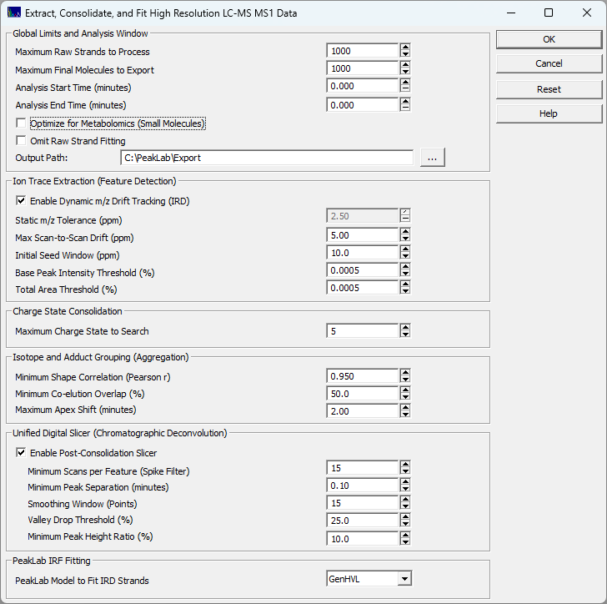The image size is (607, 604).
Task: Decrease the Smoothing Window points value
Action: tap(405, 508)
